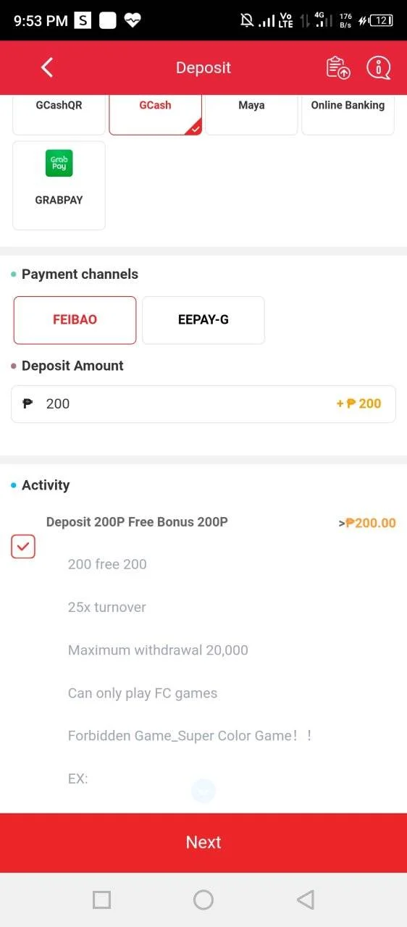Image resolution: width=407 pixels, height=927 pixels.
Task: Open the deposit records clipboard icon
Action: tap(338, 67)
